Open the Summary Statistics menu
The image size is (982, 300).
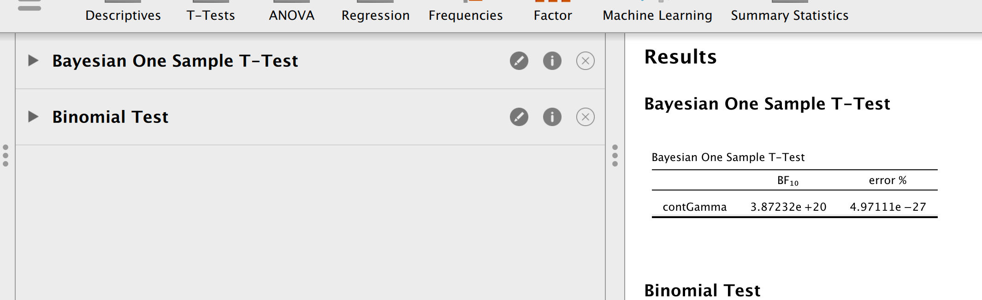[x=789, y=15]
